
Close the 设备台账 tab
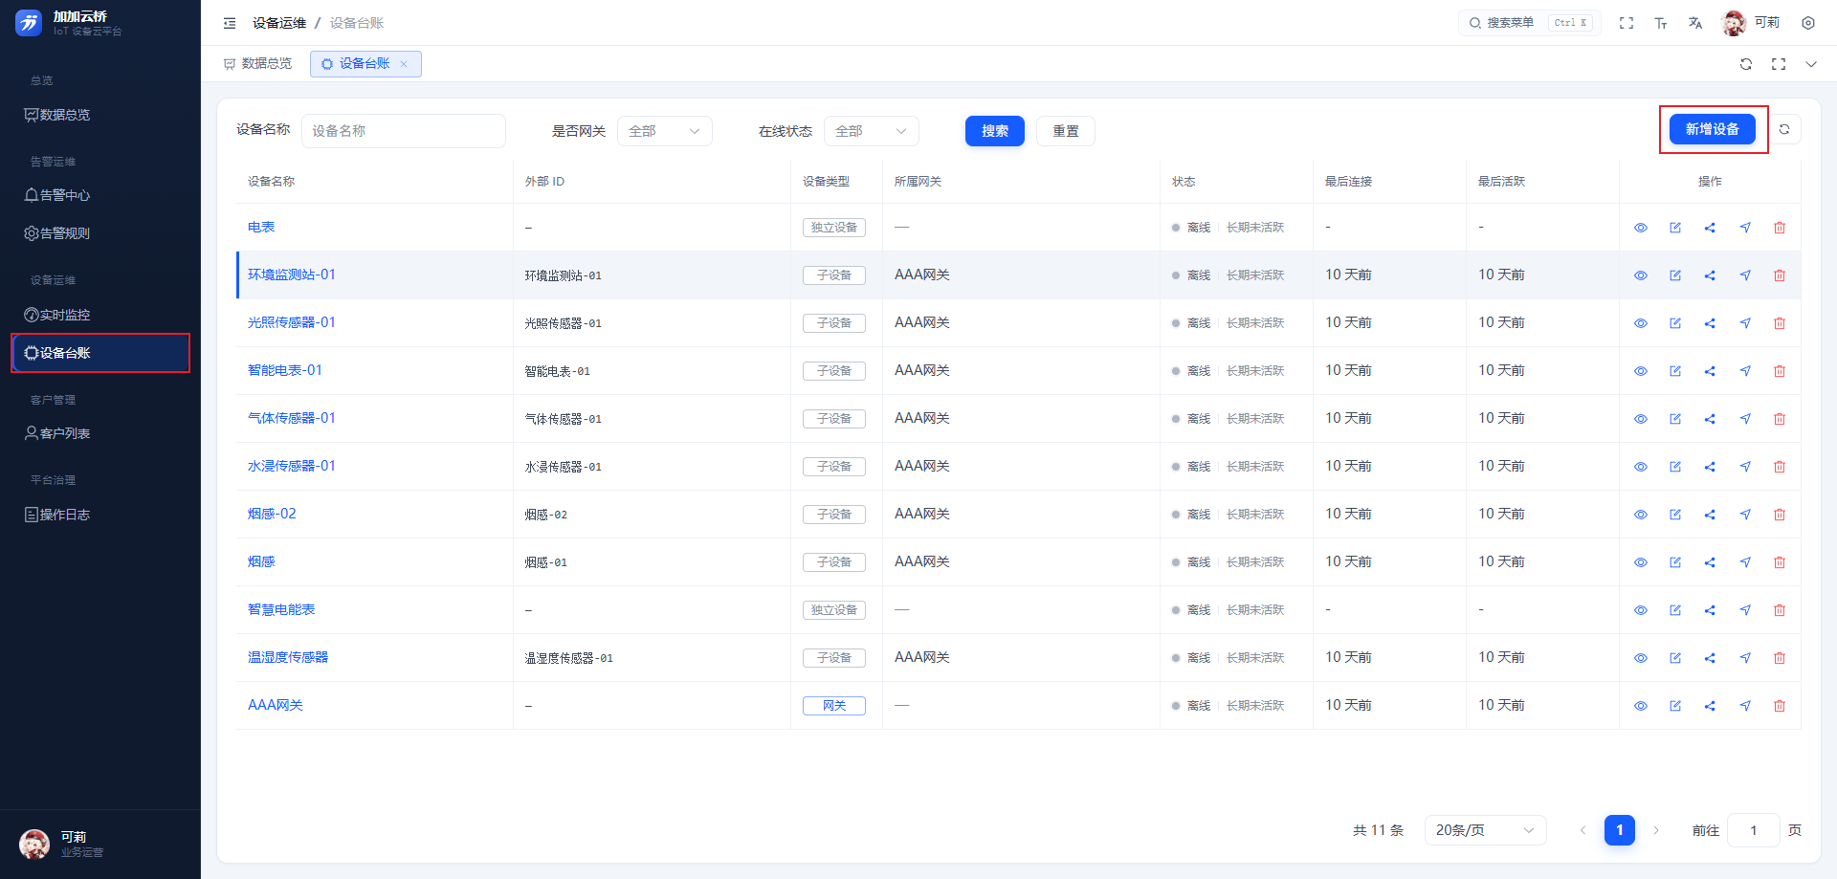point(404,64)
